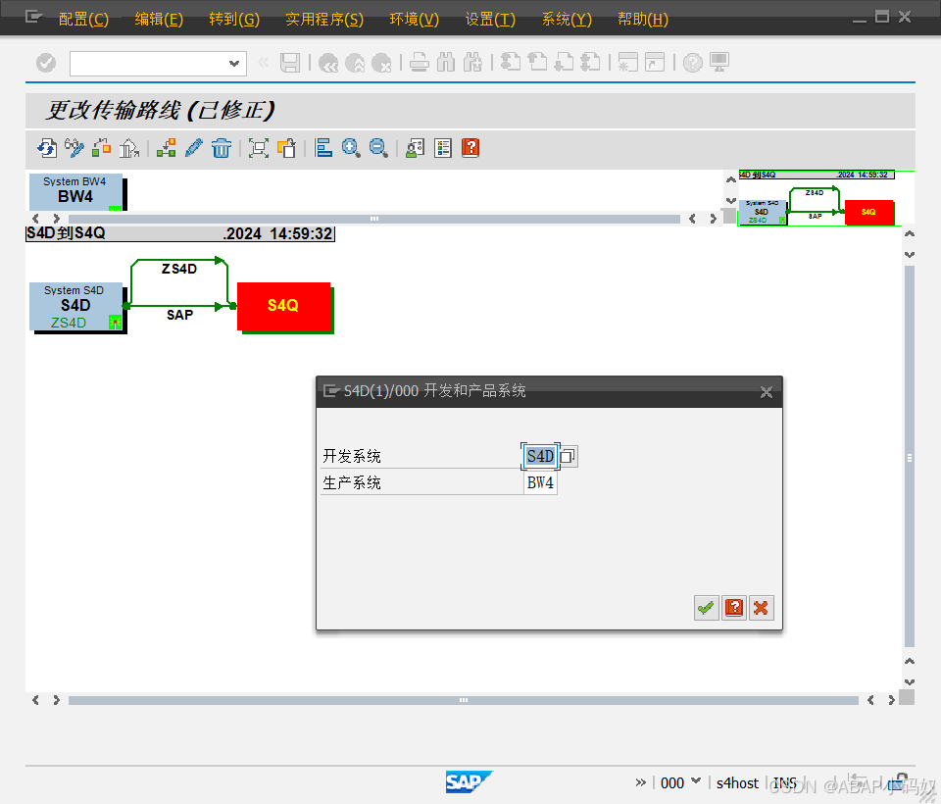This screenshot has height=804, width=941.
Task: Click the print icon in standard toolbar
Action: click(420, 63)
